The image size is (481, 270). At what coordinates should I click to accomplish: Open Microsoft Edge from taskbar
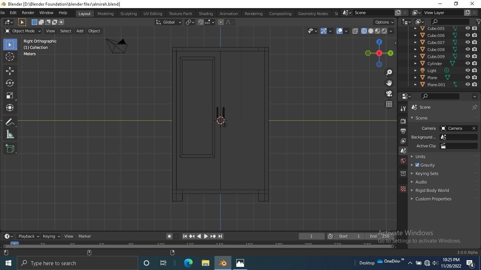tap(188, 263)
